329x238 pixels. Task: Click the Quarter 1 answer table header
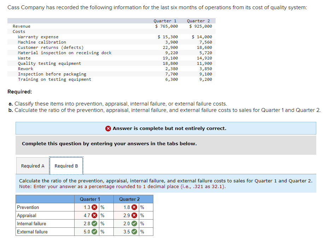94,199
